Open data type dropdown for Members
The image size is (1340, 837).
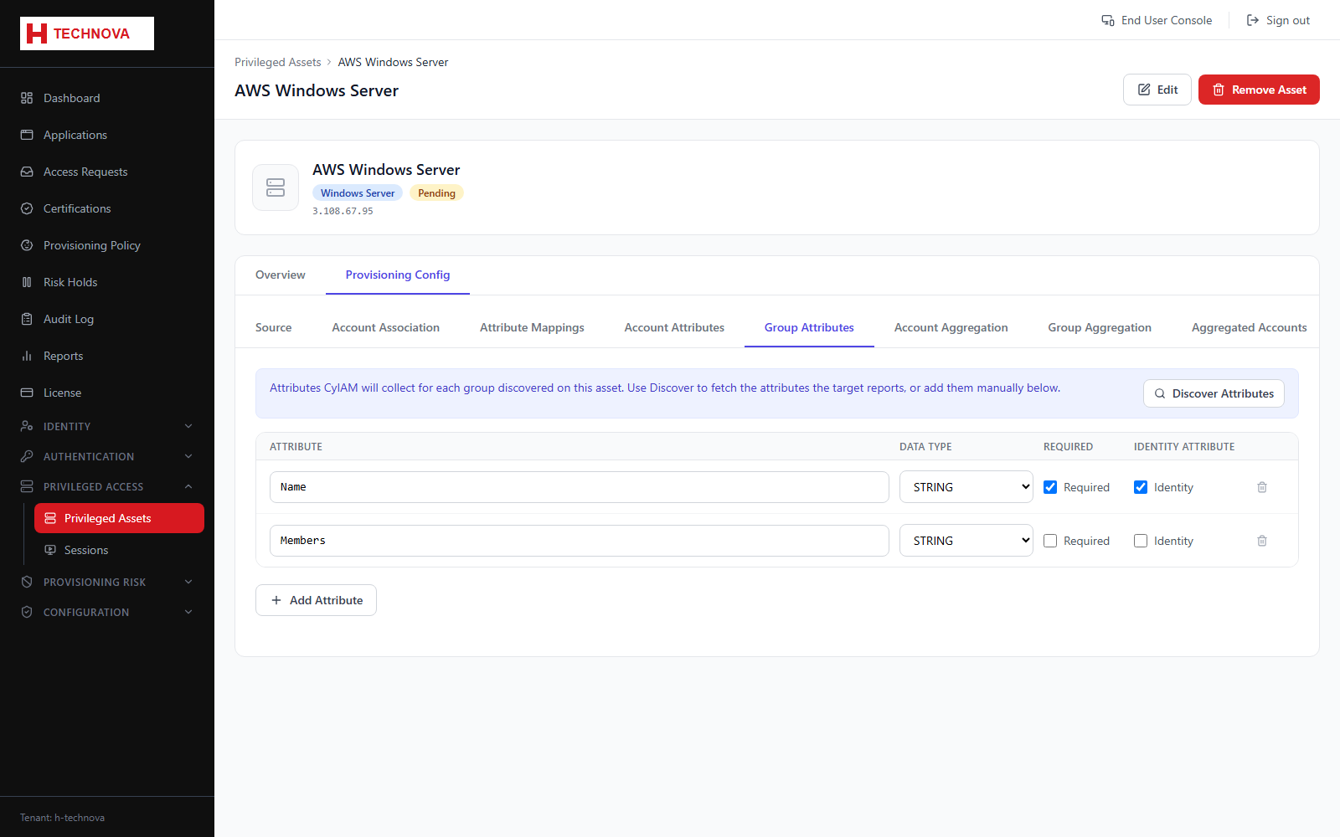click(x=966, y=541)
